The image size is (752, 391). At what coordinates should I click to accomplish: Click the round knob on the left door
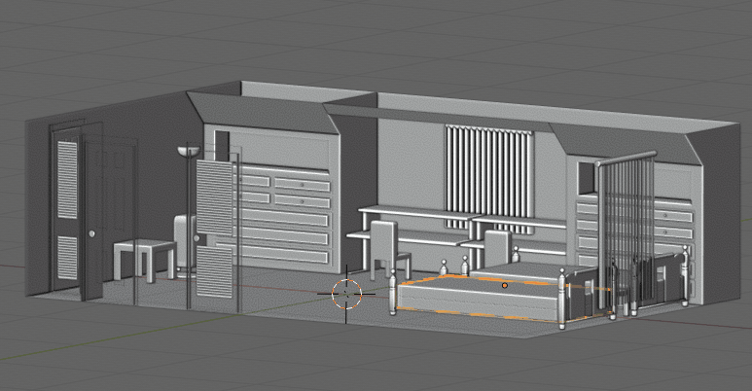tap(92, 233)
